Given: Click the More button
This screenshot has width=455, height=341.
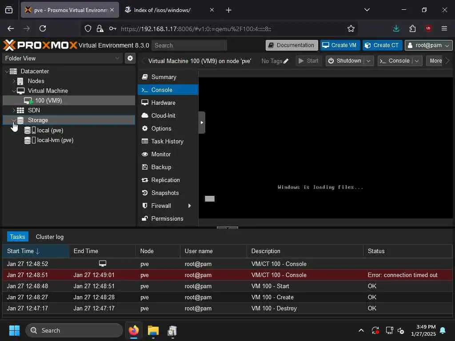Looking at the screenshot, I should tap(435, 61).
